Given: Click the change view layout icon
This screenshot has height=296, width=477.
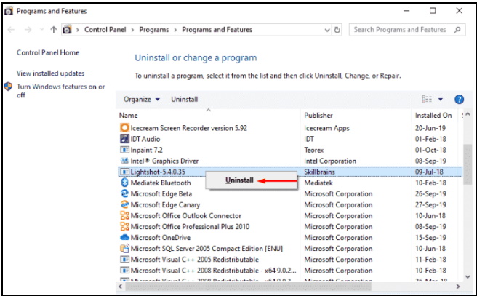Looking at the screenshot, I should point(427,99).
